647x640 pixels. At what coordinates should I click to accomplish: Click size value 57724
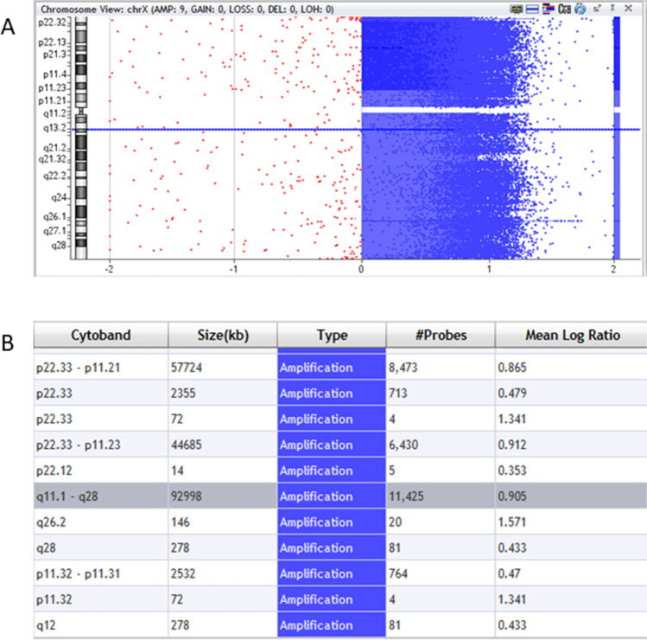[187, 368]
